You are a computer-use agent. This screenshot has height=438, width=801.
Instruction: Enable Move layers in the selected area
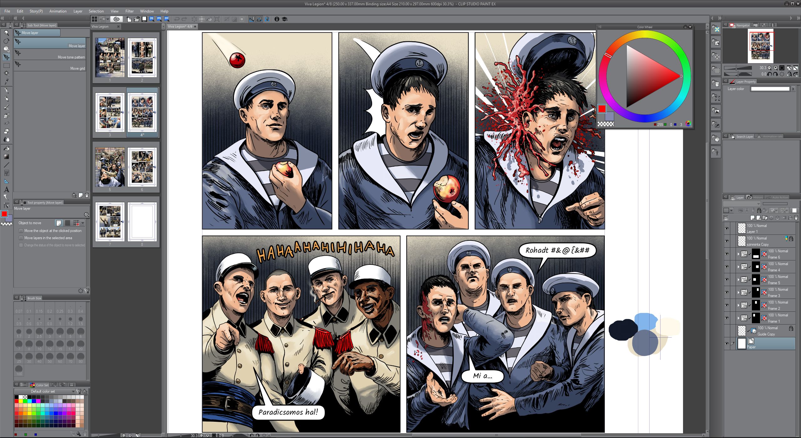21,238
